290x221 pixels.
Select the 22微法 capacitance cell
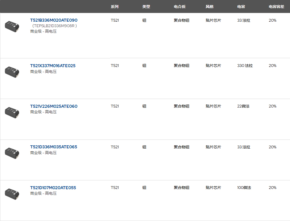click(243, 106)
